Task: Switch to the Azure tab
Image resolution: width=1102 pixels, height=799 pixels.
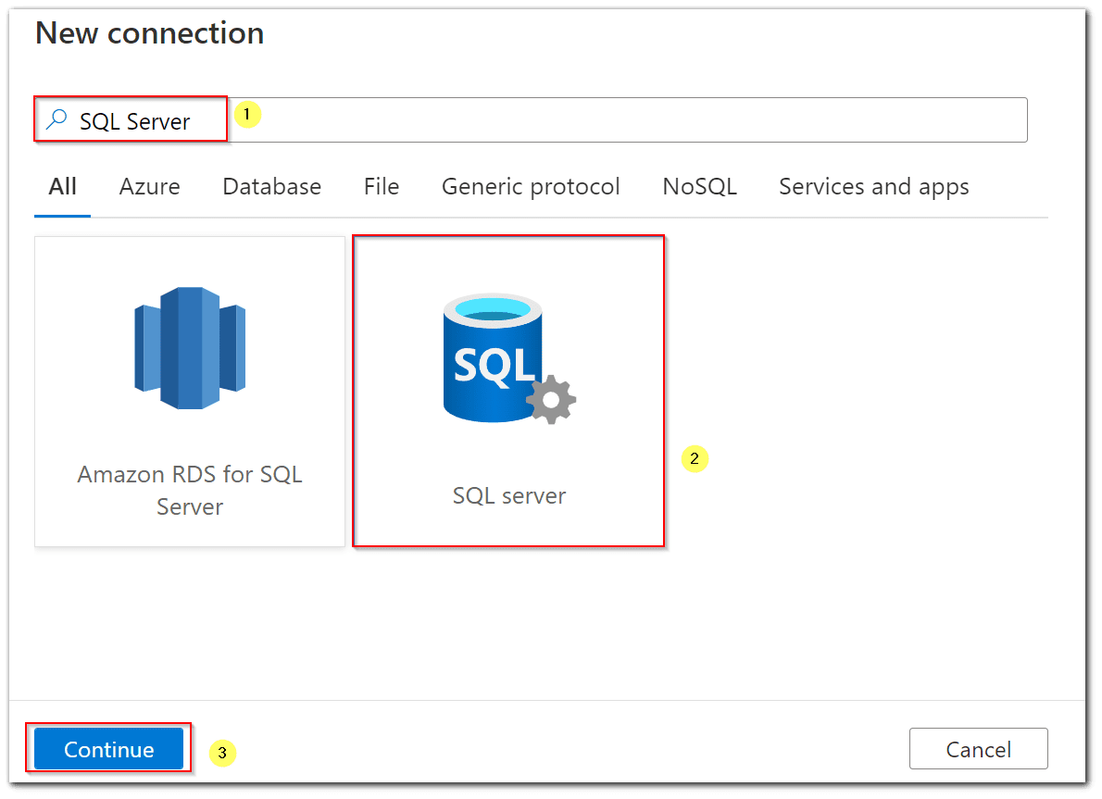Action: [150, 187]
